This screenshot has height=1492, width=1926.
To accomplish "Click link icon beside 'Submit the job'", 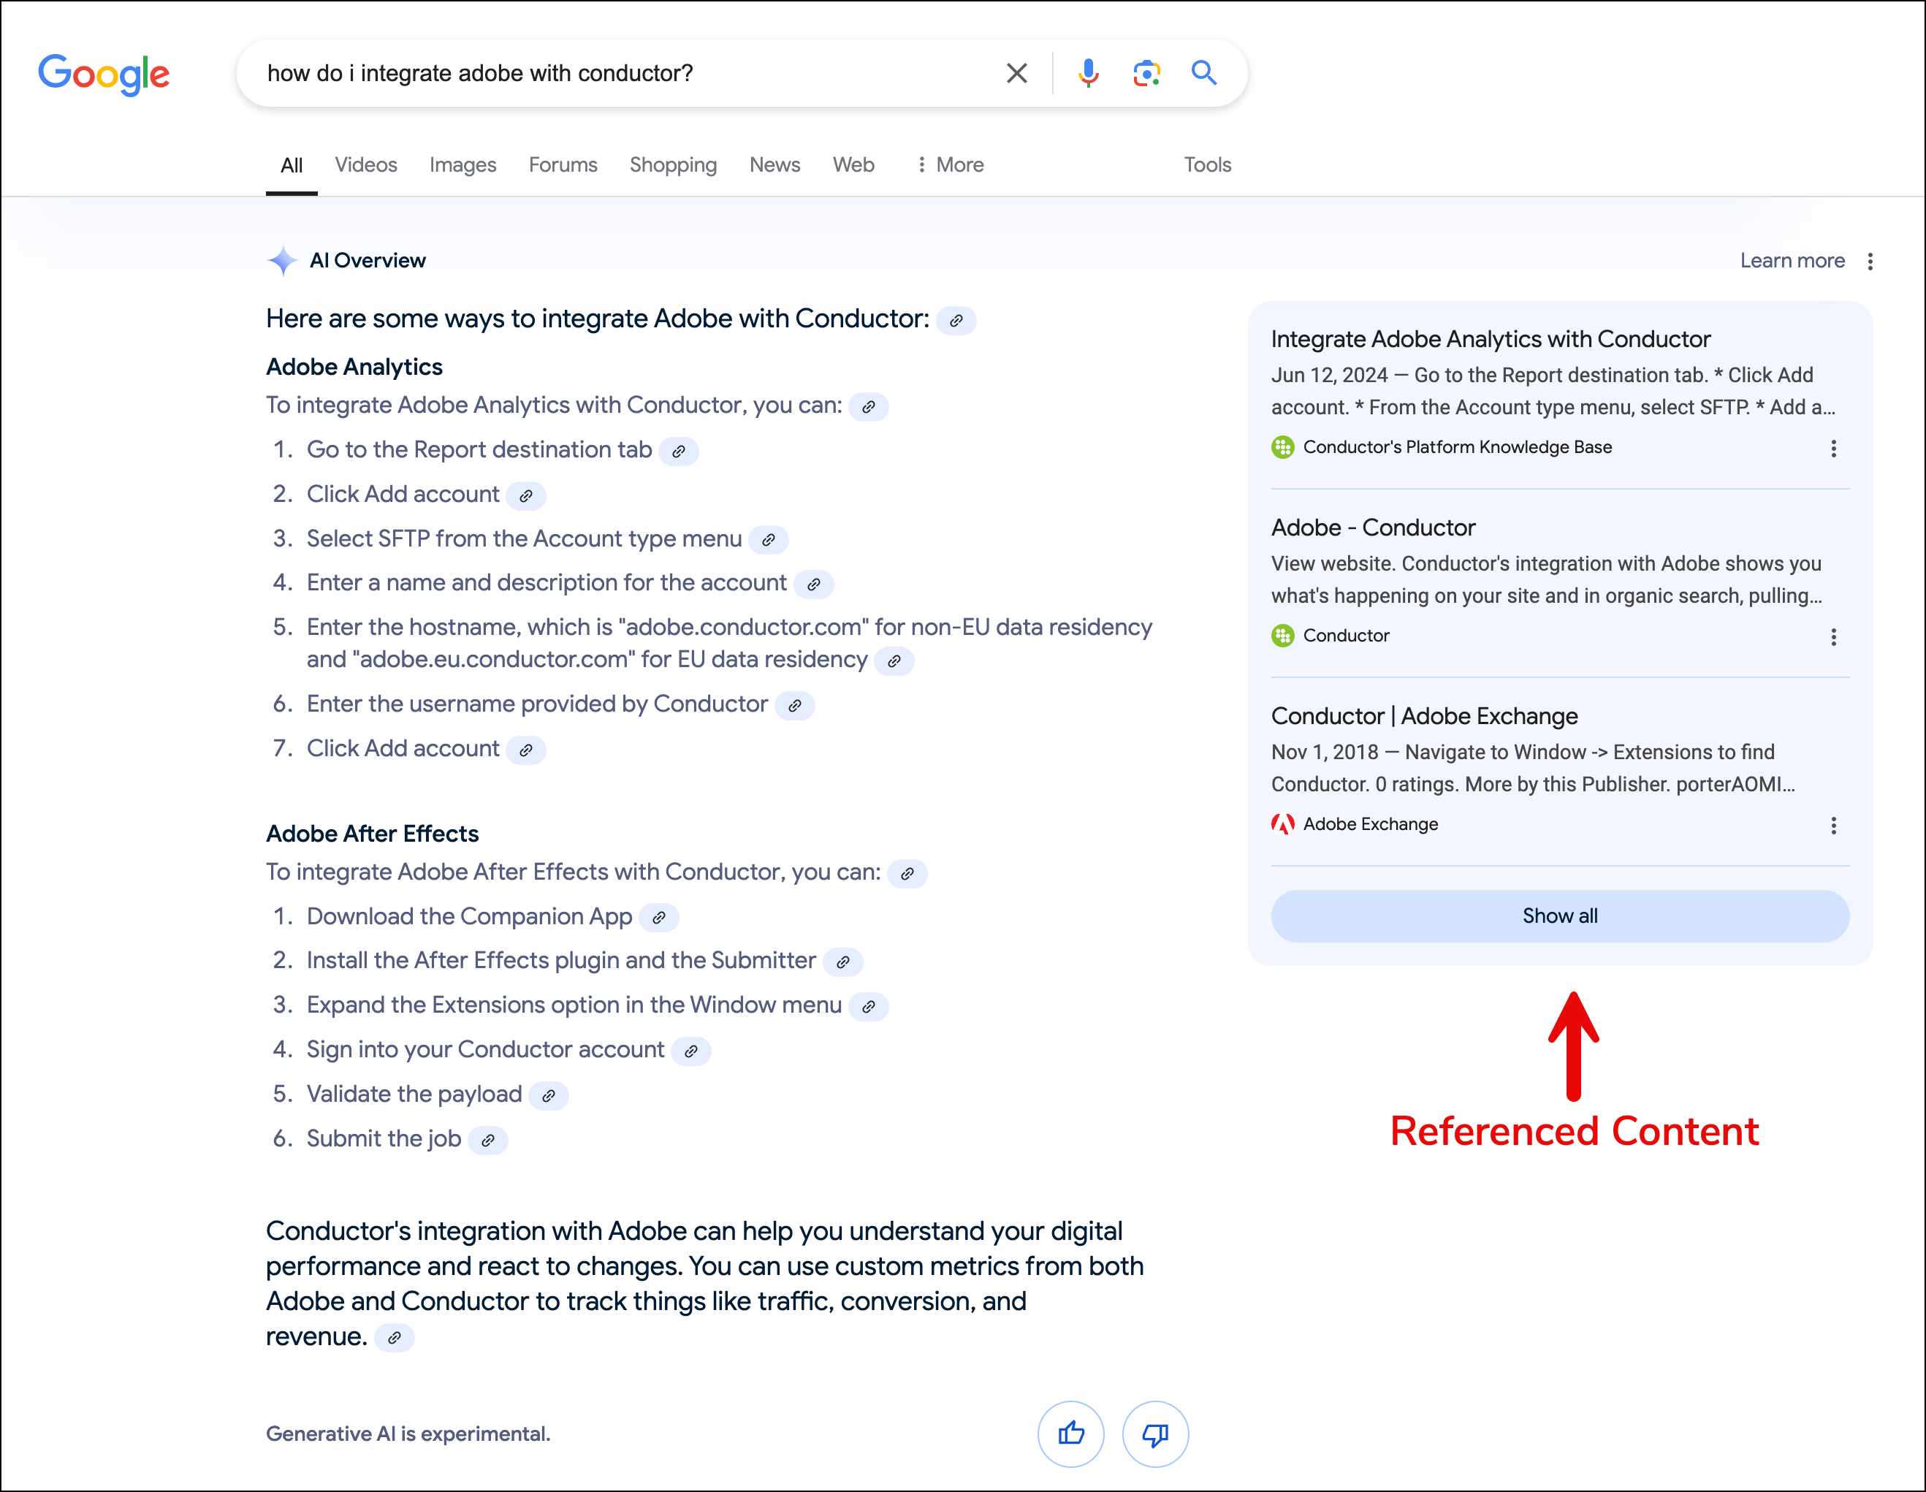I will [487, 1140].
